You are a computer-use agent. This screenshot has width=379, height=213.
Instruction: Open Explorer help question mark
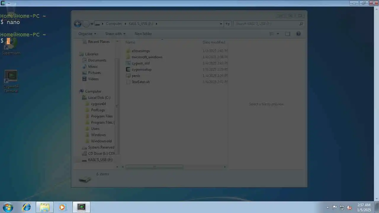point(298,34)
